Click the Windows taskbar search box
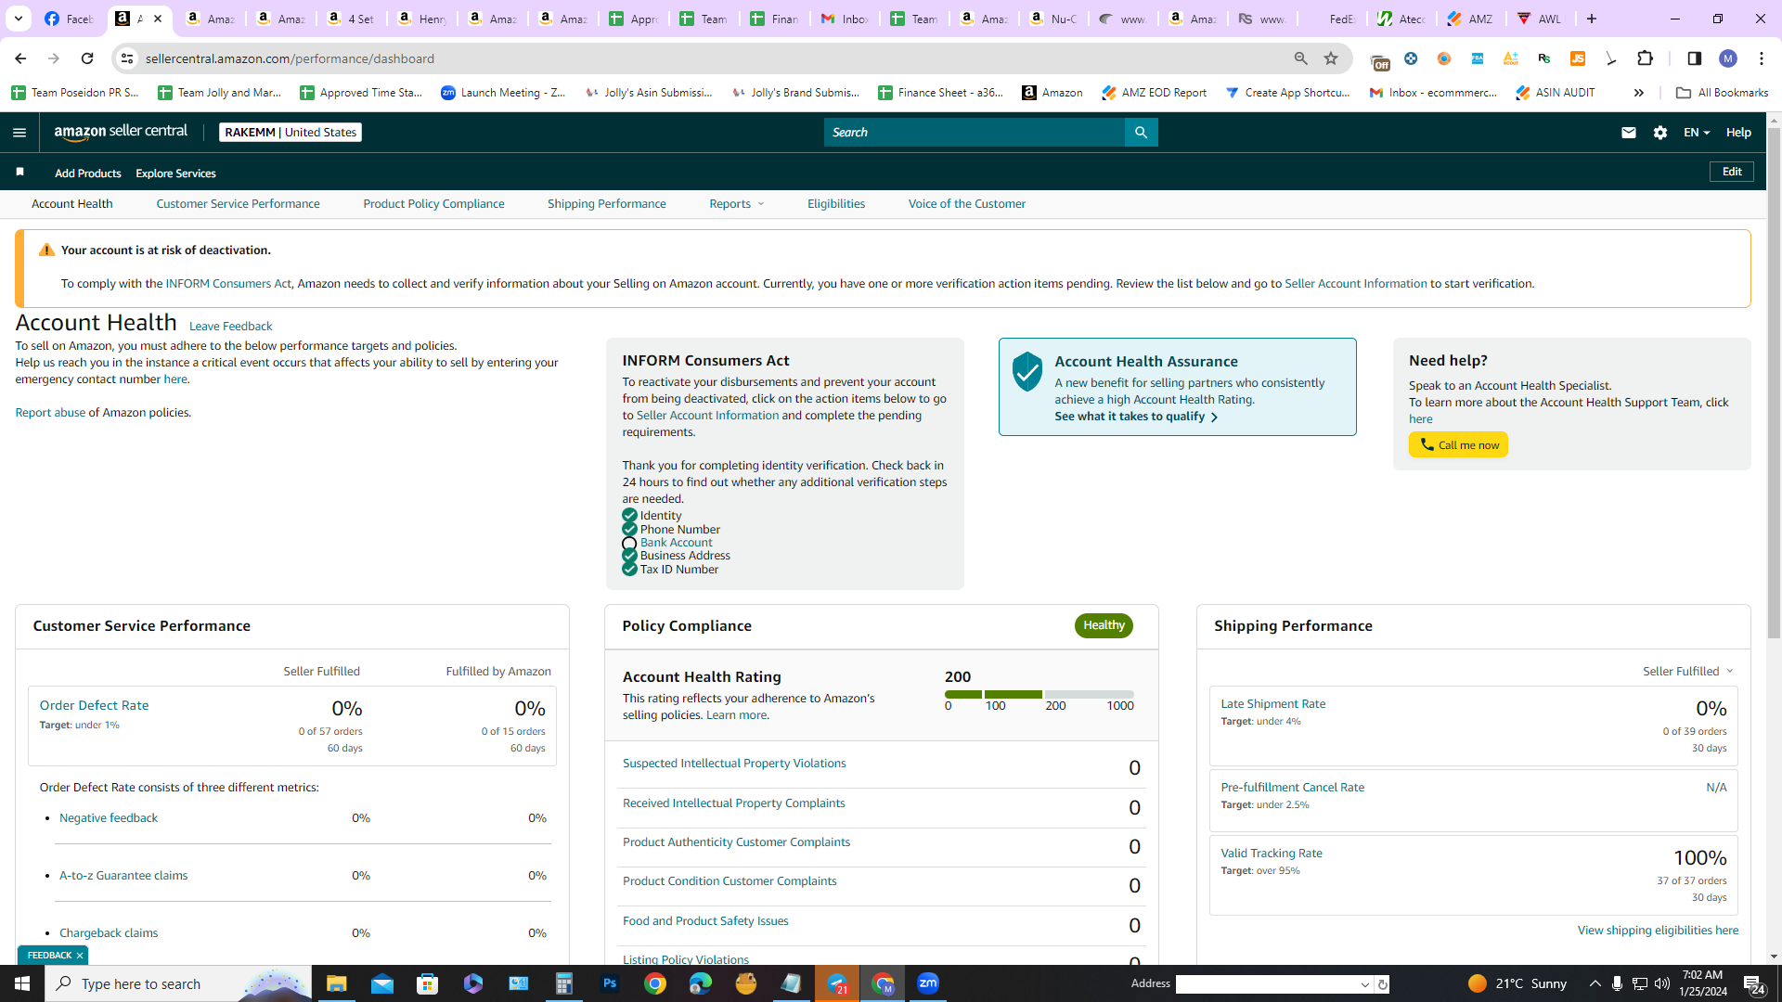This screenshot has width=1782, height=1002. coord(178,983)
